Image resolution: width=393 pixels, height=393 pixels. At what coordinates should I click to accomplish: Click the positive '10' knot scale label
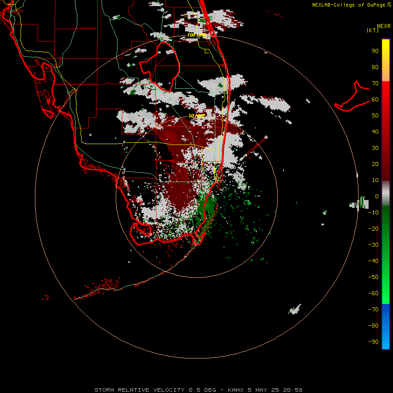[375, 180]
